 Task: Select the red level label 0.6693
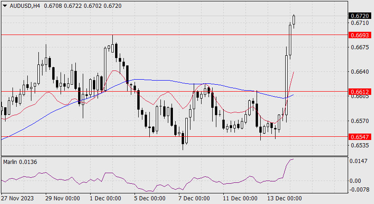point(360,35)
